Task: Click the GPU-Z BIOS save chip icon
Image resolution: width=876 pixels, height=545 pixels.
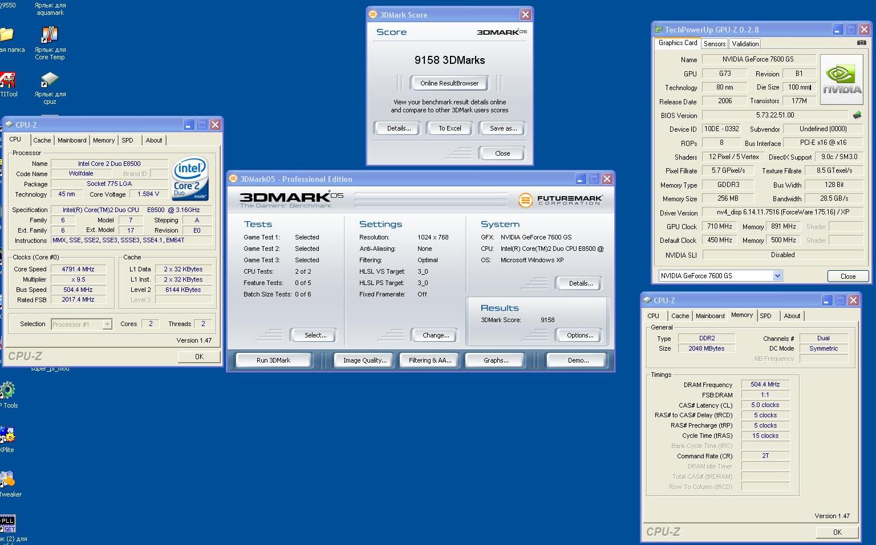Action: [x=857, y=115]
